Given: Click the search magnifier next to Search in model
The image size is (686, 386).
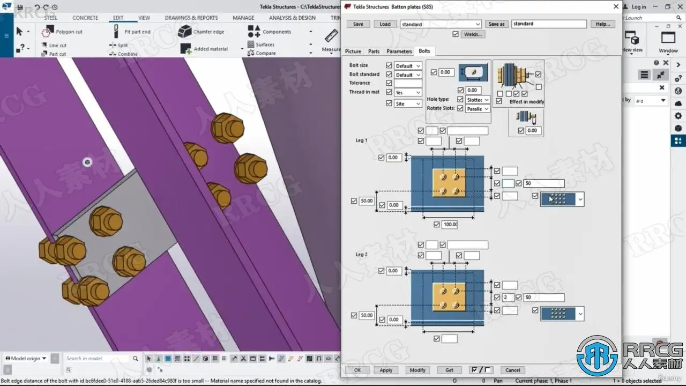Looking at the screenshot, I should click(x=135, y=359).
